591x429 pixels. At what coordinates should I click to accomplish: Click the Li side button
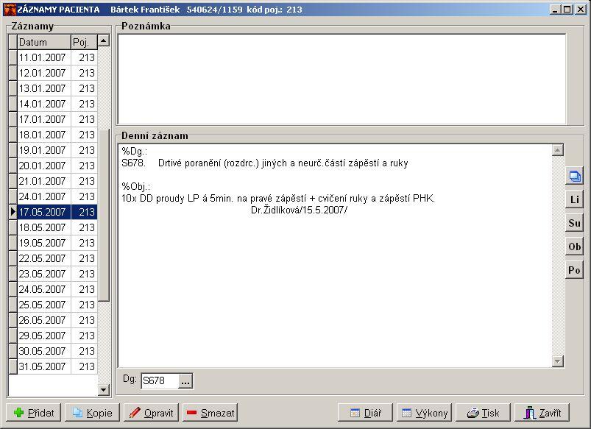click(574, 199)
